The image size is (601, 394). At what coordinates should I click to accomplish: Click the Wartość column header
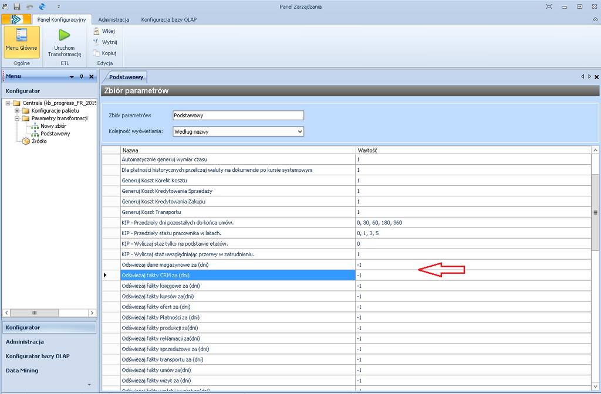point(474,150)
